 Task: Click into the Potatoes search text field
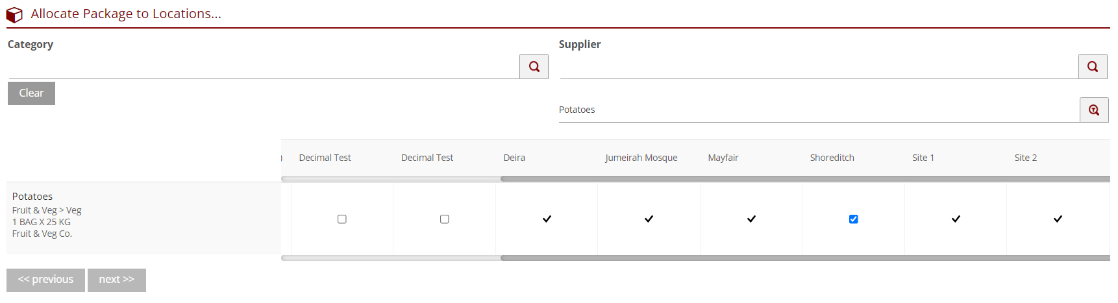click(818, 110)
